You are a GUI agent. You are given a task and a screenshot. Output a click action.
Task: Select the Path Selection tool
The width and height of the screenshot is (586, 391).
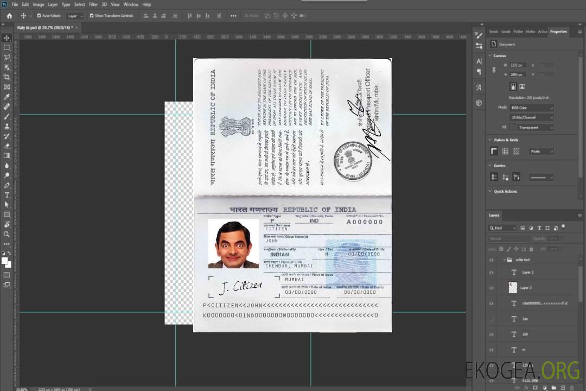7,205
